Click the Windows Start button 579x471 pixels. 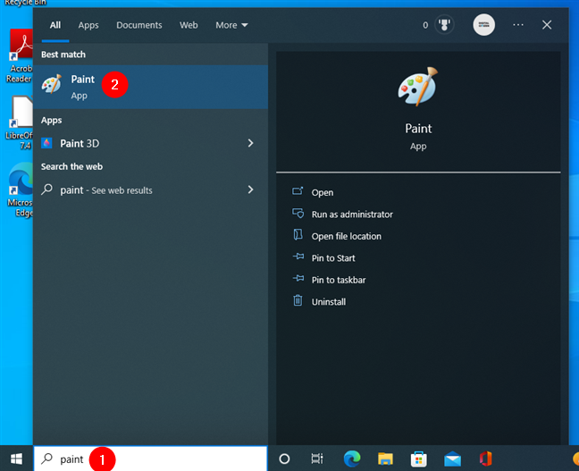point(16,458)
